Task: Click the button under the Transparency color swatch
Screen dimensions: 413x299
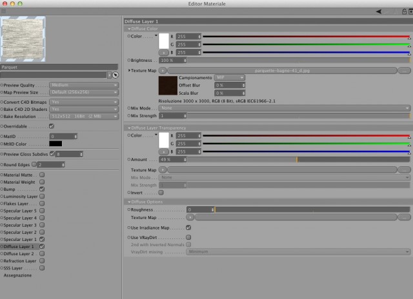Action: coord(163,151)
